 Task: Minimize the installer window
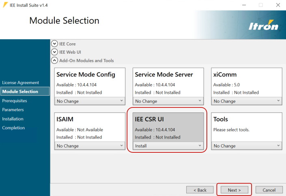(244, 5)
